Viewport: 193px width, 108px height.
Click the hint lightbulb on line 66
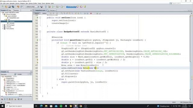pos(37,62)
